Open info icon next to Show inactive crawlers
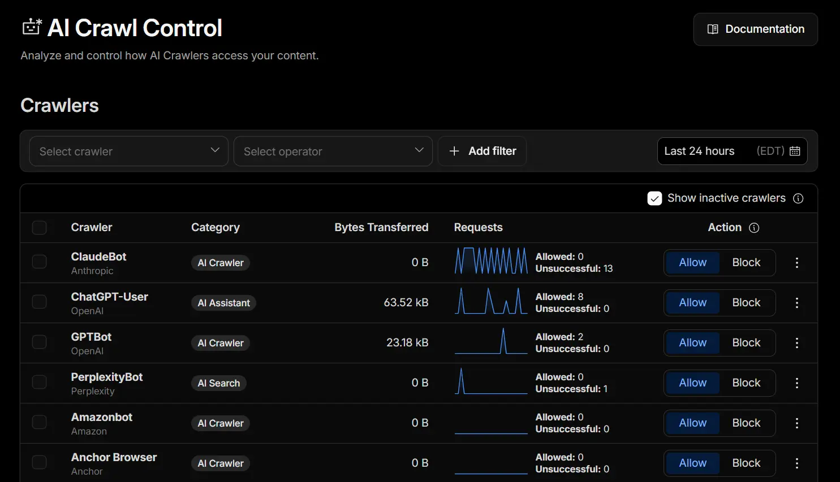 (x=798, y=198)
